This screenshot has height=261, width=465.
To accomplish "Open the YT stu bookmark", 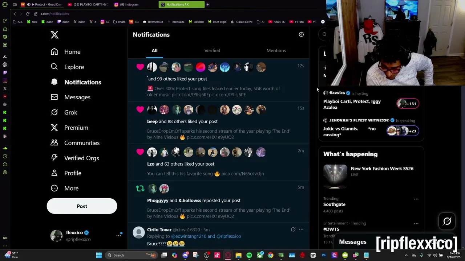I will (296, 22).
